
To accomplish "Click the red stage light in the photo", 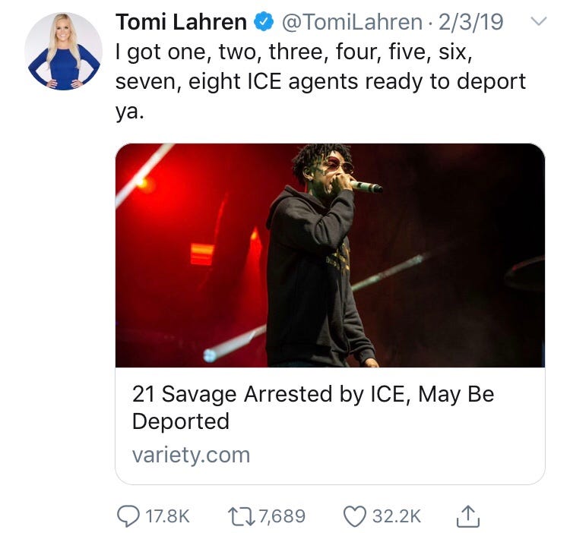I will [201, 254].
